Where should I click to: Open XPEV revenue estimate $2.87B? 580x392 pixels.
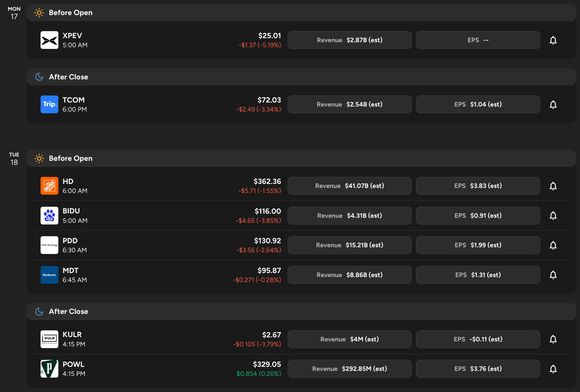(350, 40)
